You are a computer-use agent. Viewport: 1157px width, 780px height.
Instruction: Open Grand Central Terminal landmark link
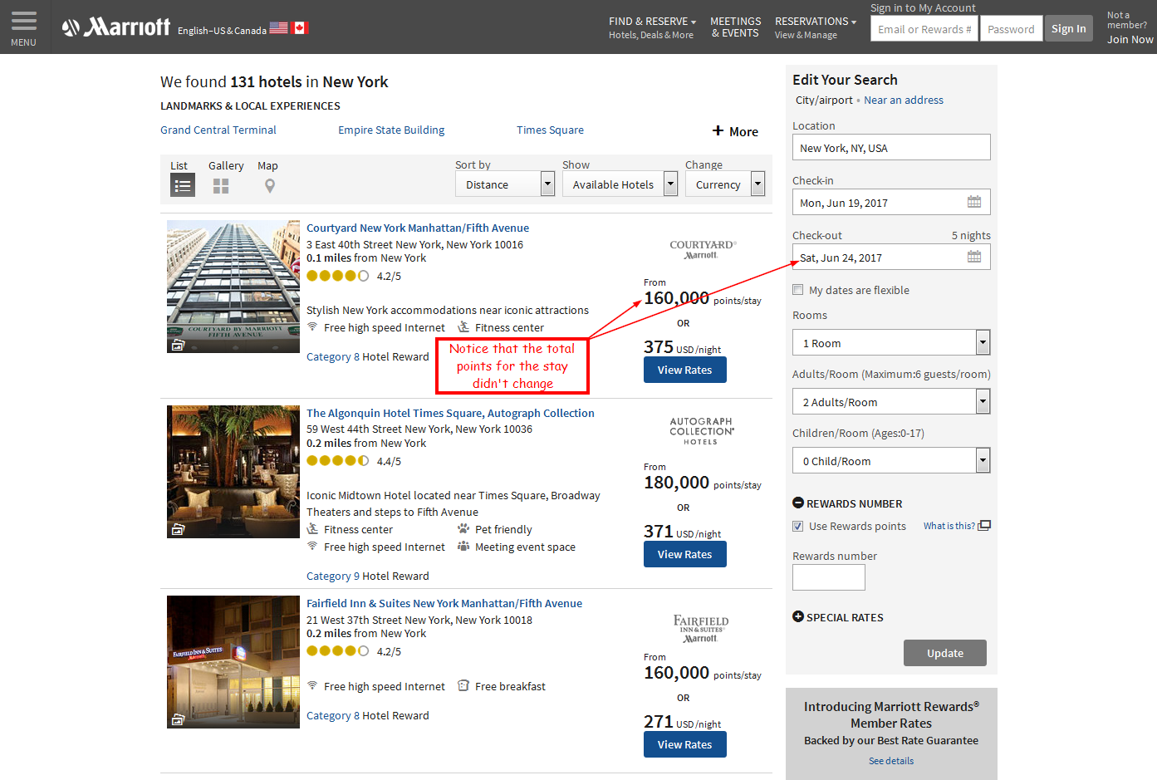[x=218, y=130]
